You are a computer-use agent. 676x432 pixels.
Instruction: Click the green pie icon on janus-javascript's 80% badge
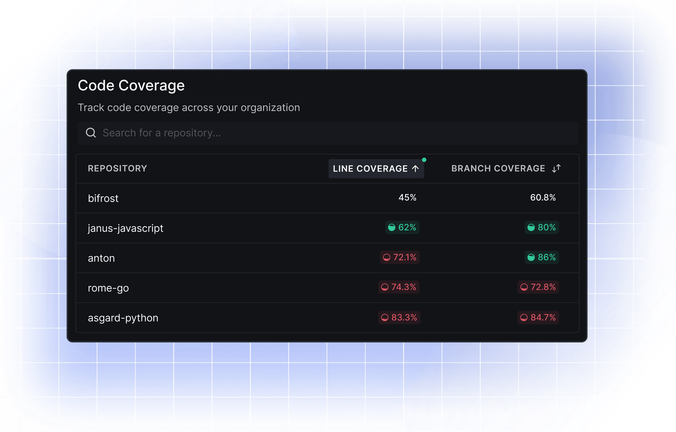tap(530, 227)
